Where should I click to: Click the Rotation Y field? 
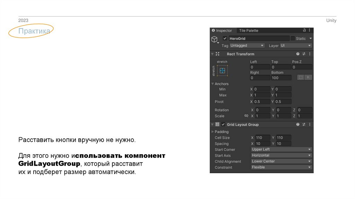click(x=284, y=110)
